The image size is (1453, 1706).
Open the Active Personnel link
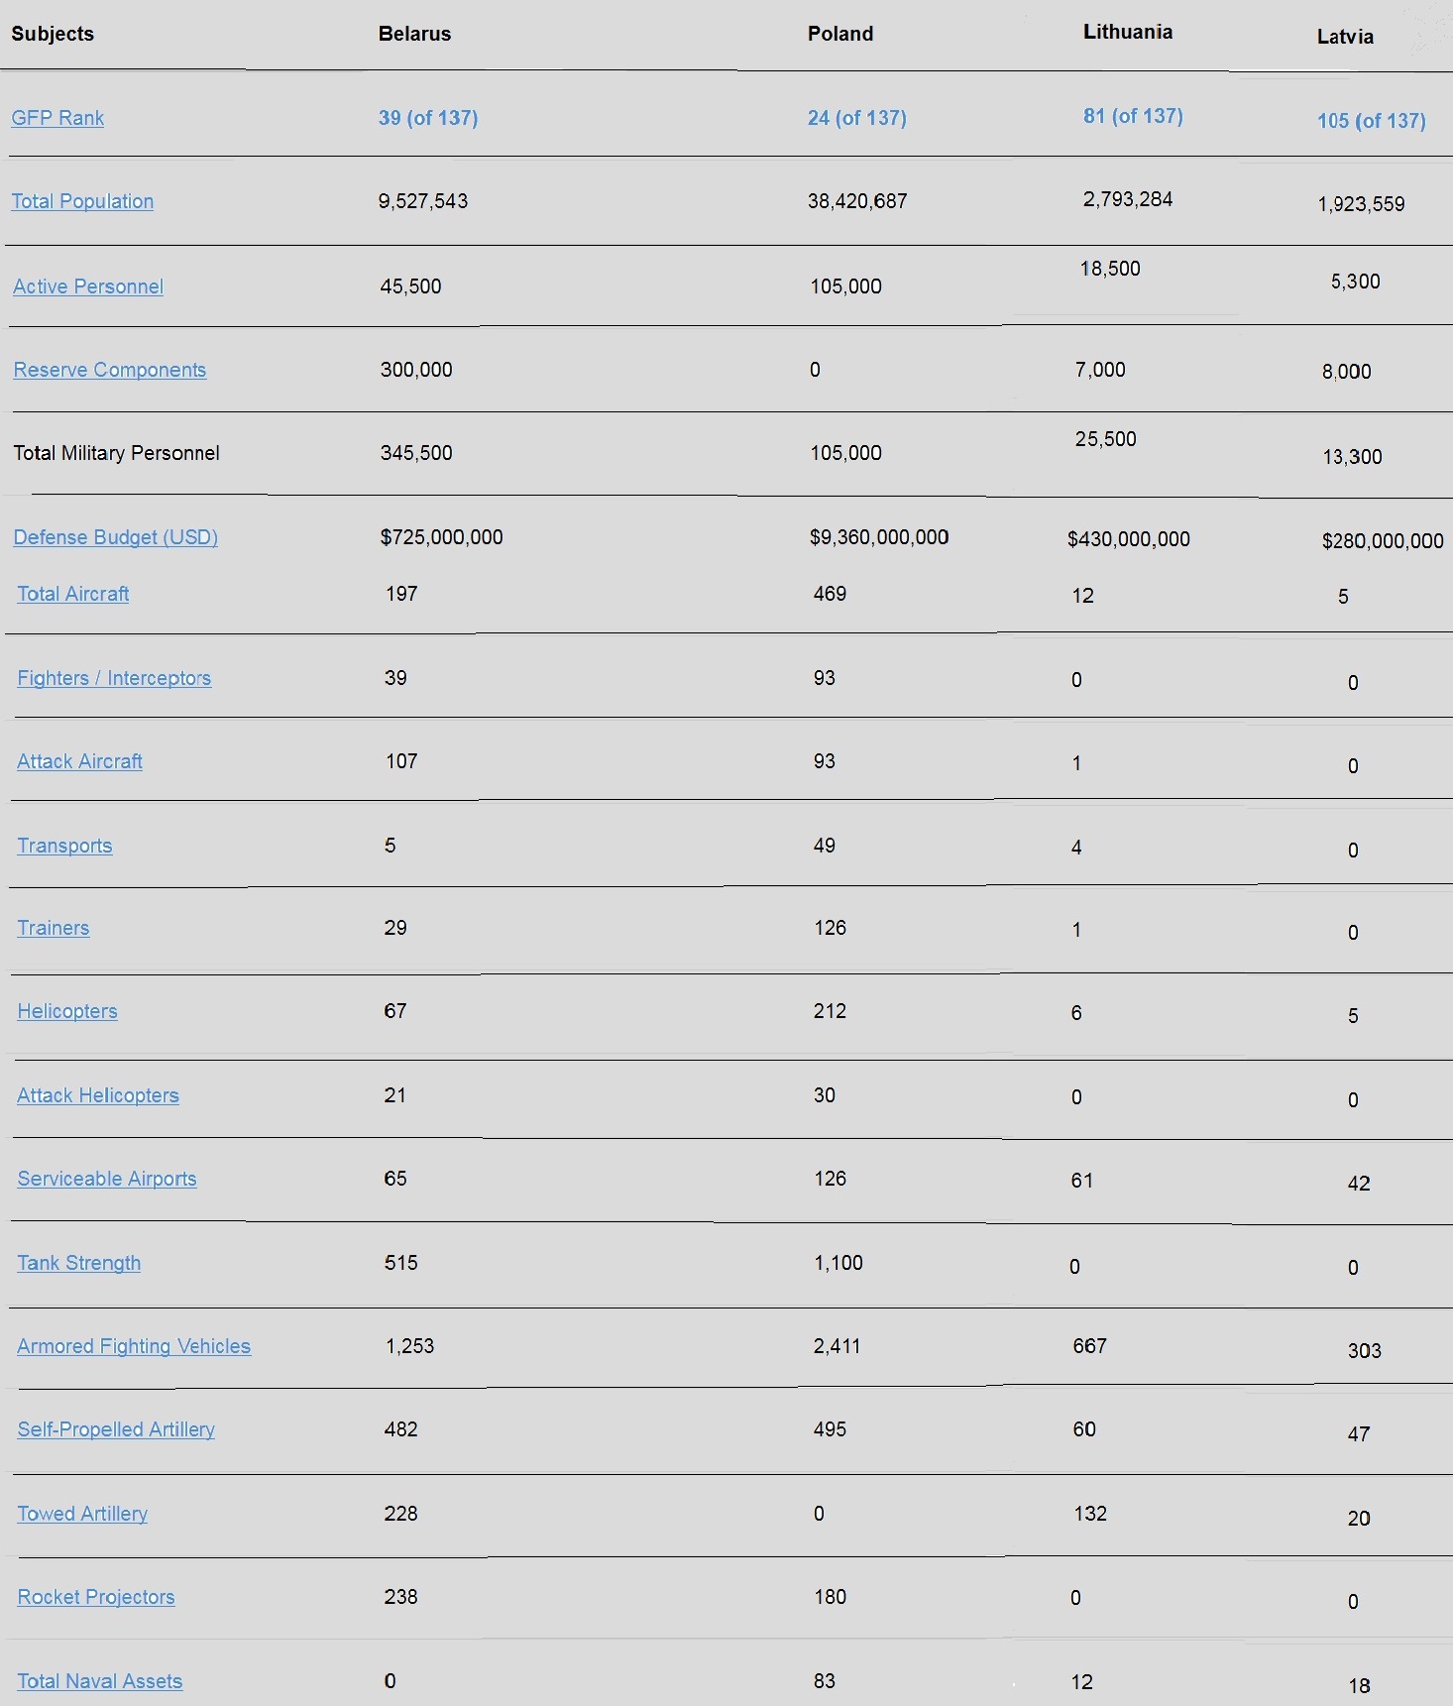[x=88, y=286]
